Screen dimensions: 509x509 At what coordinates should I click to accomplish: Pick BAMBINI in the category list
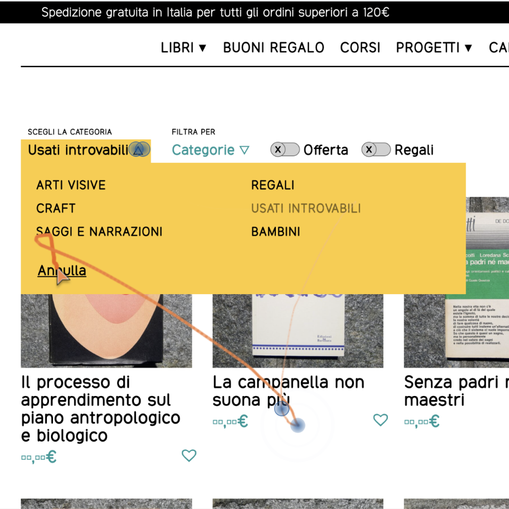(x=275, y=232)
